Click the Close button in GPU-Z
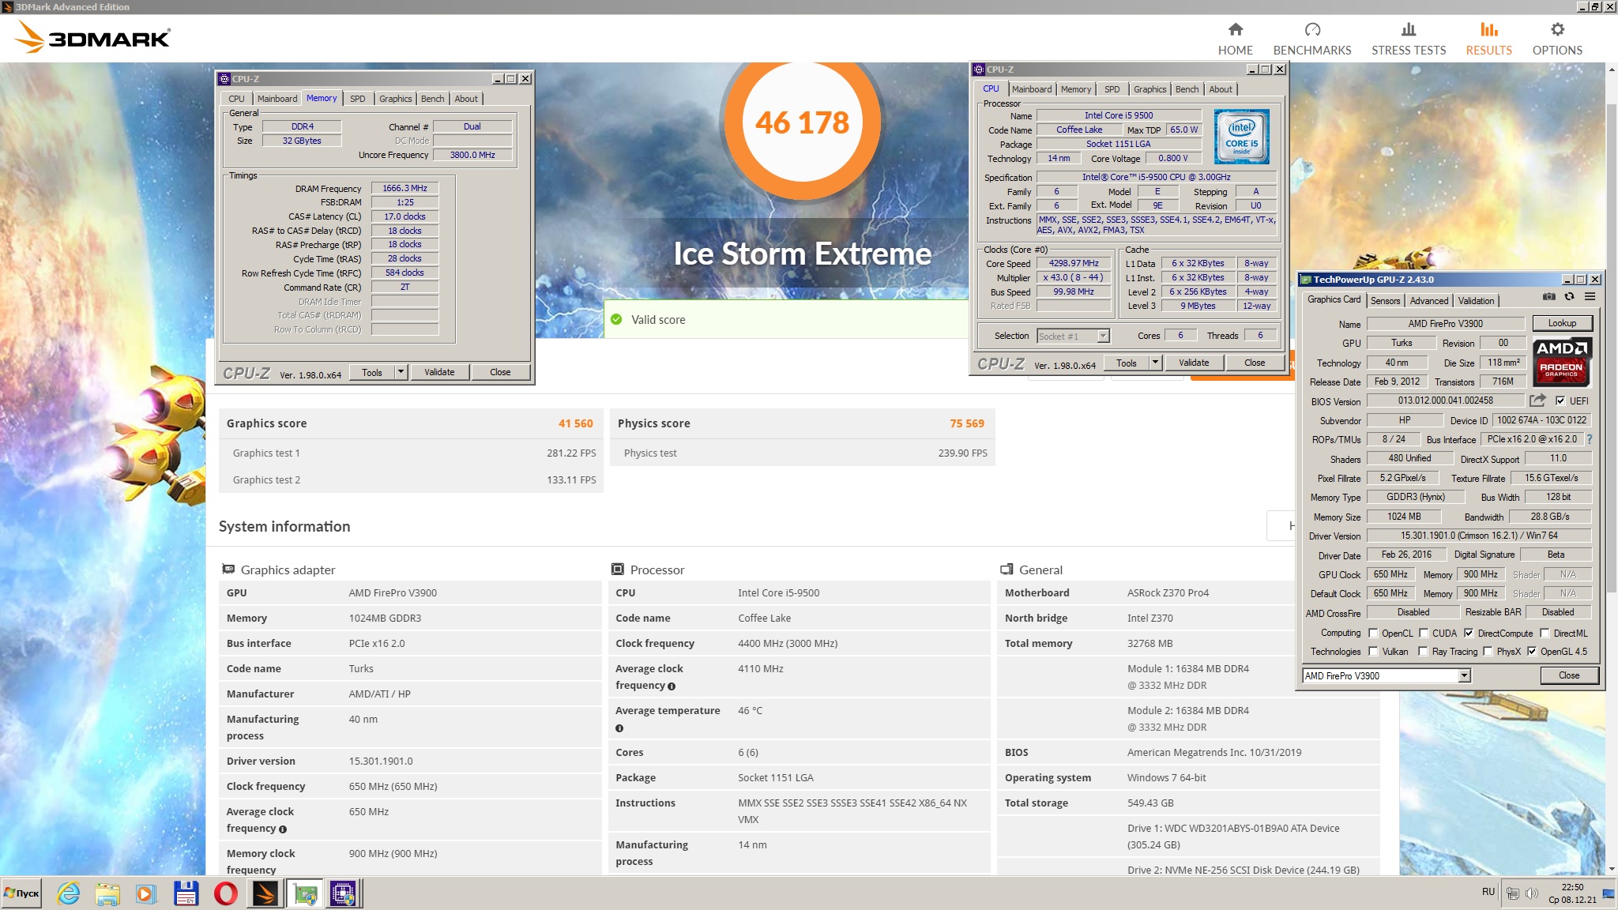Viewport: 1618px width, 910px height. tap(1569, 675)
